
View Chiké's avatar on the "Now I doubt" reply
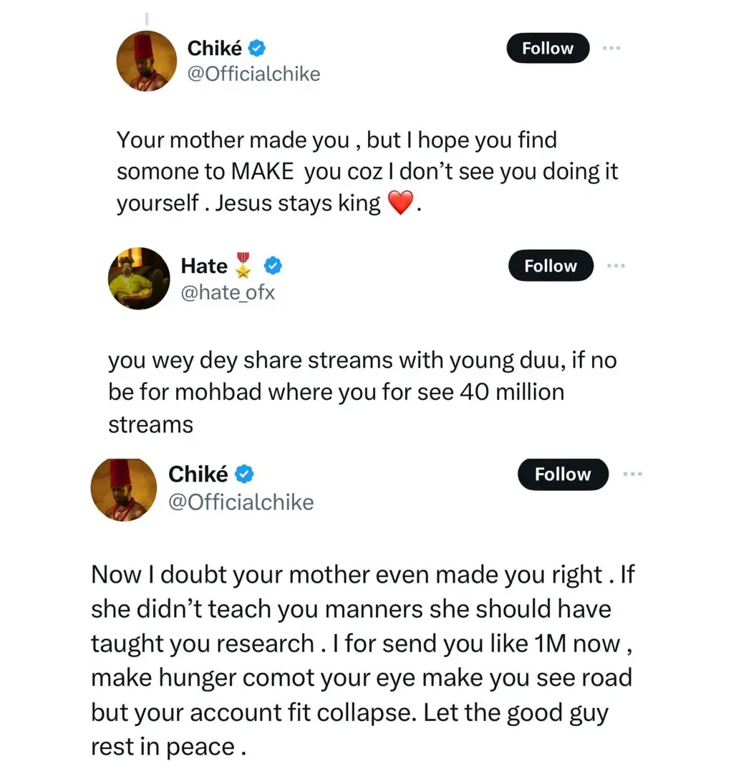point(123,487)
